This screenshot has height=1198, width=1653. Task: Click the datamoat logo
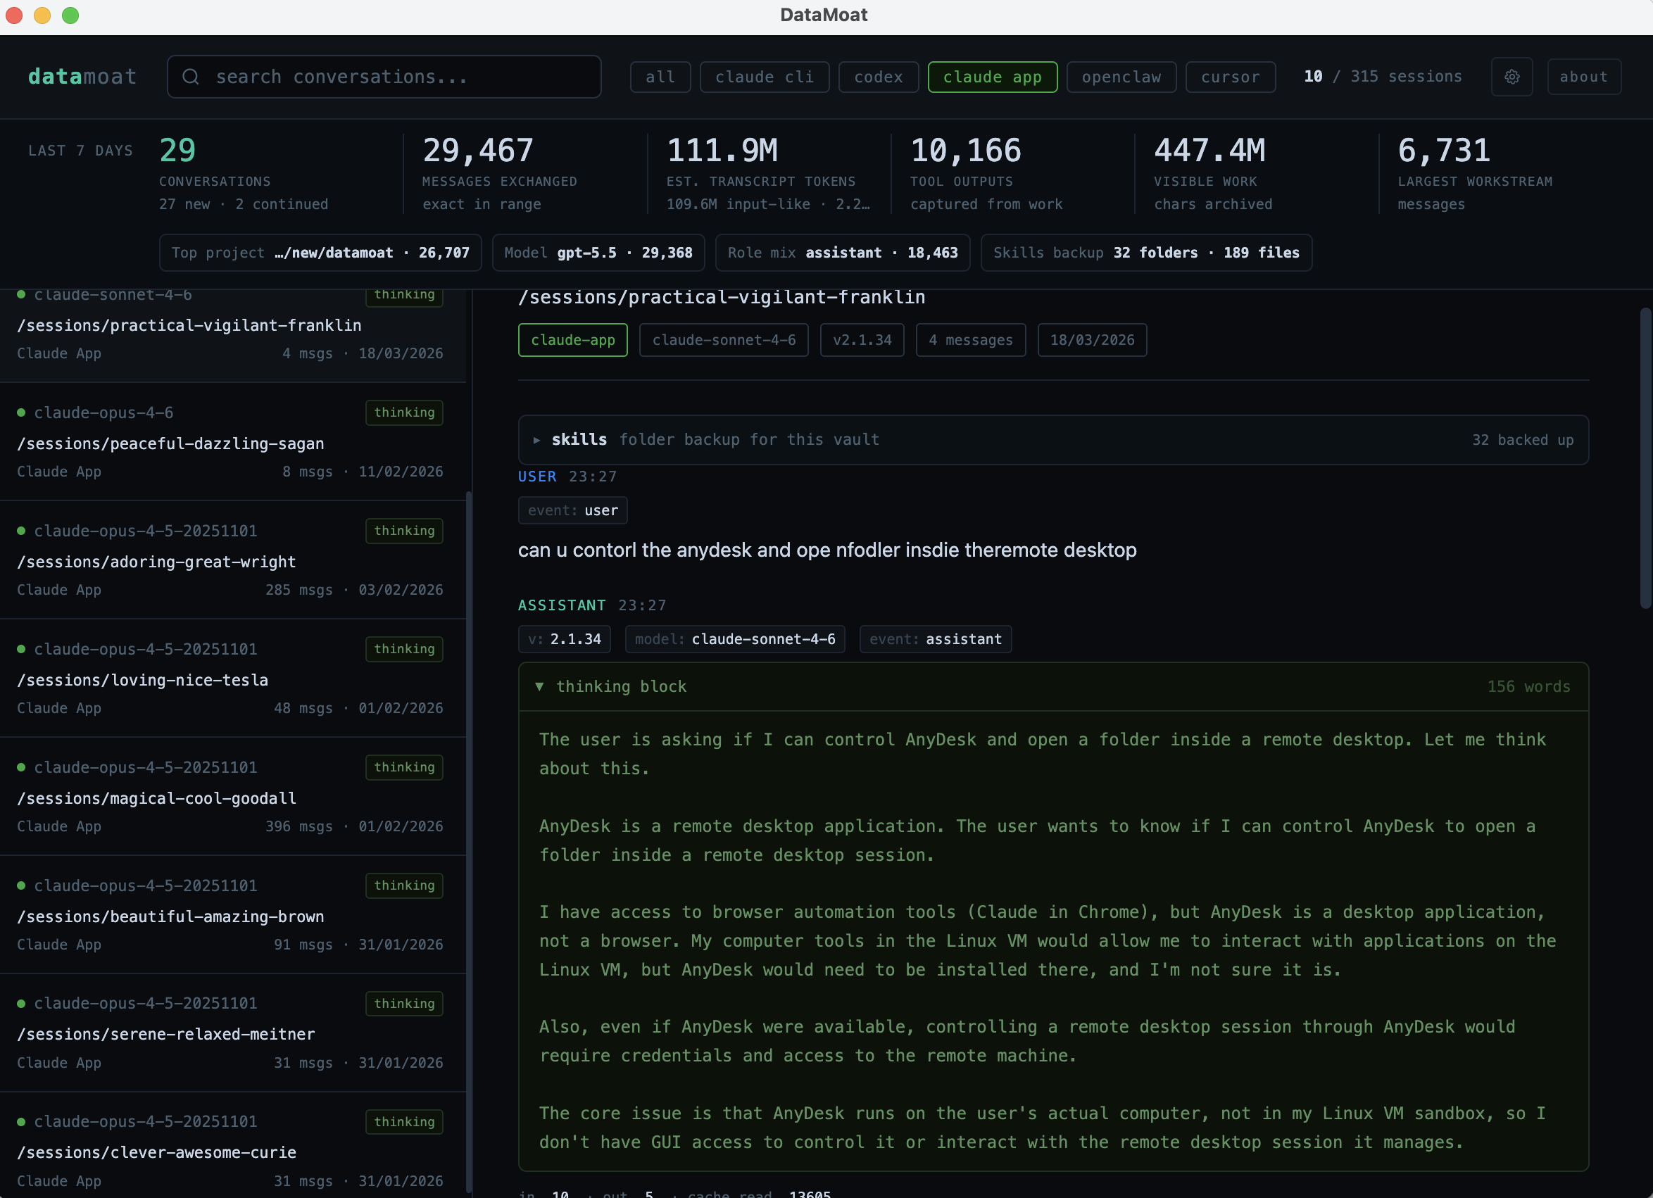[82, 77]
